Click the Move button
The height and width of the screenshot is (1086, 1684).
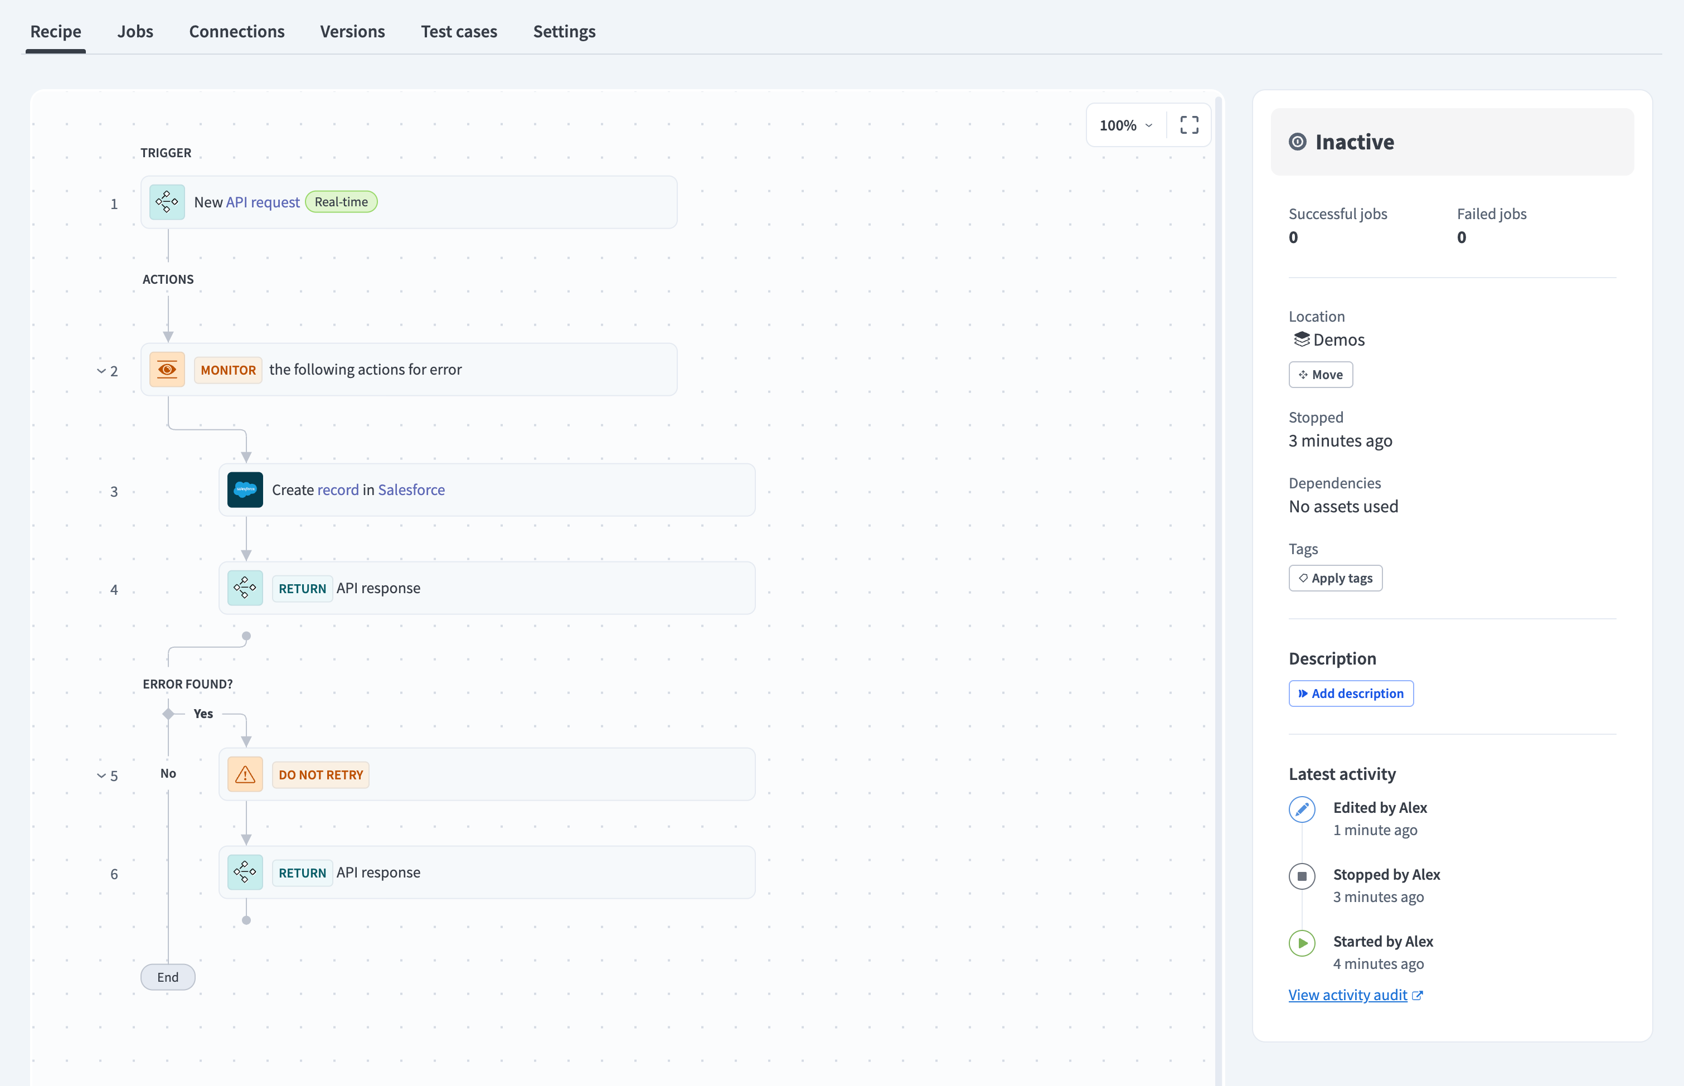(1321, 375)
